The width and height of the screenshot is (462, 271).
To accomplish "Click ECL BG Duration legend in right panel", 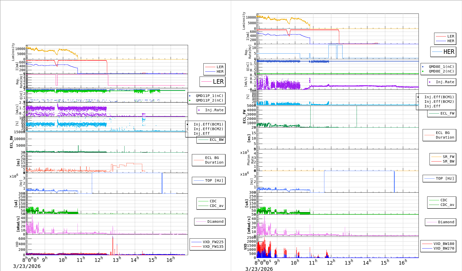I will [439, 135].
